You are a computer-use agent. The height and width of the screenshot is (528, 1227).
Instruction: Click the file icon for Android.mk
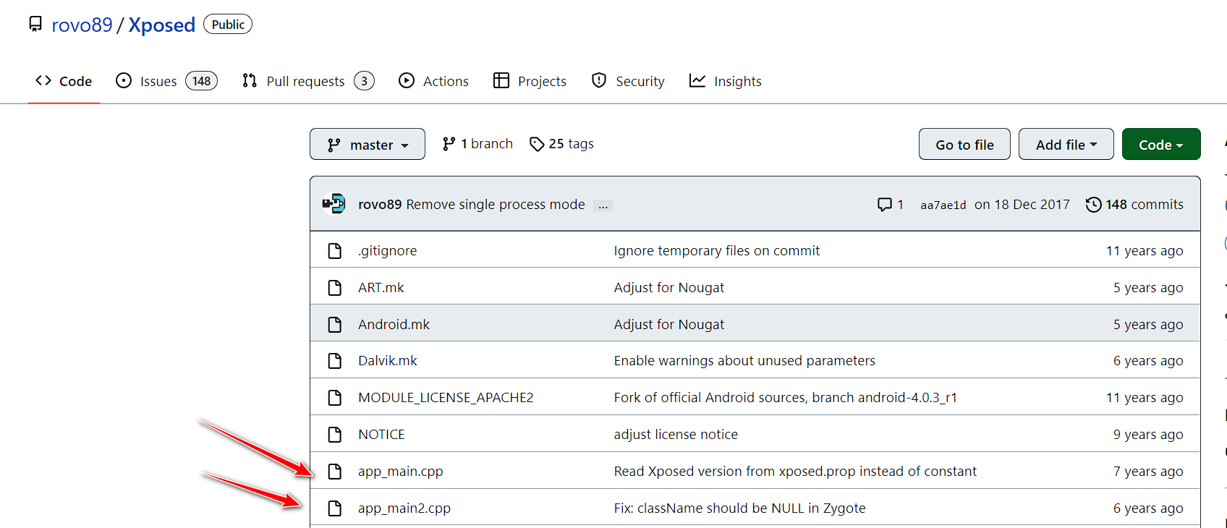coord(335,325)
